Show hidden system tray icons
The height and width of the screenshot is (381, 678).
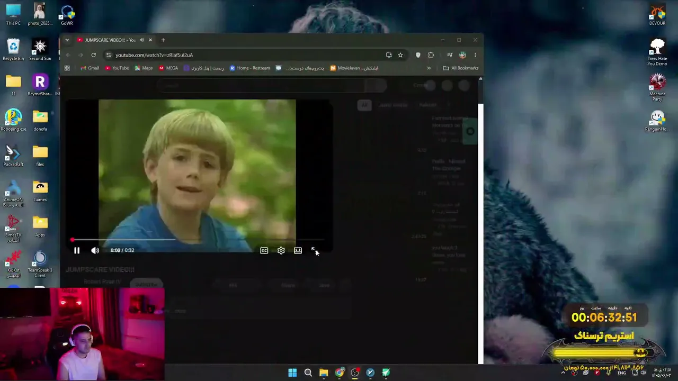pyautogui.click(x=563, y=373)
